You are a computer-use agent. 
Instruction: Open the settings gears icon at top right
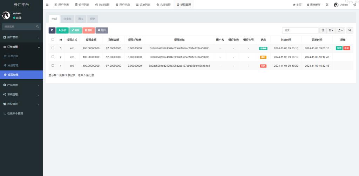(x=355, y=5)
